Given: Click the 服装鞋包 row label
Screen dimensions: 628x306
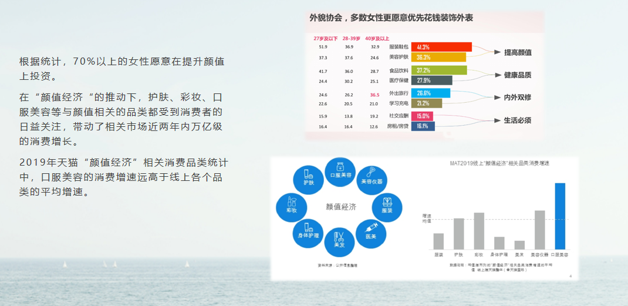Looking at the screenshot, I should [399, 47].
